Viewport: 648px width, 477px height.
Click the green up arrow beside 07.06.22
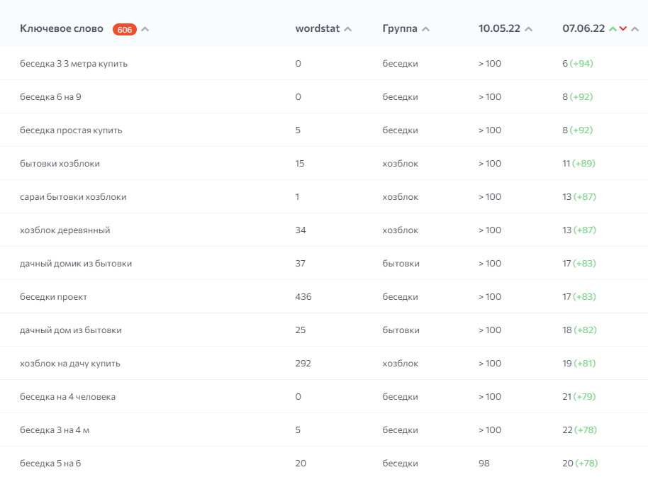613,29
